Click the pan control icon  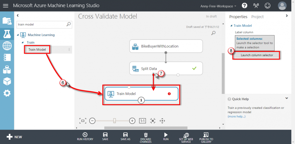point(162,121)
